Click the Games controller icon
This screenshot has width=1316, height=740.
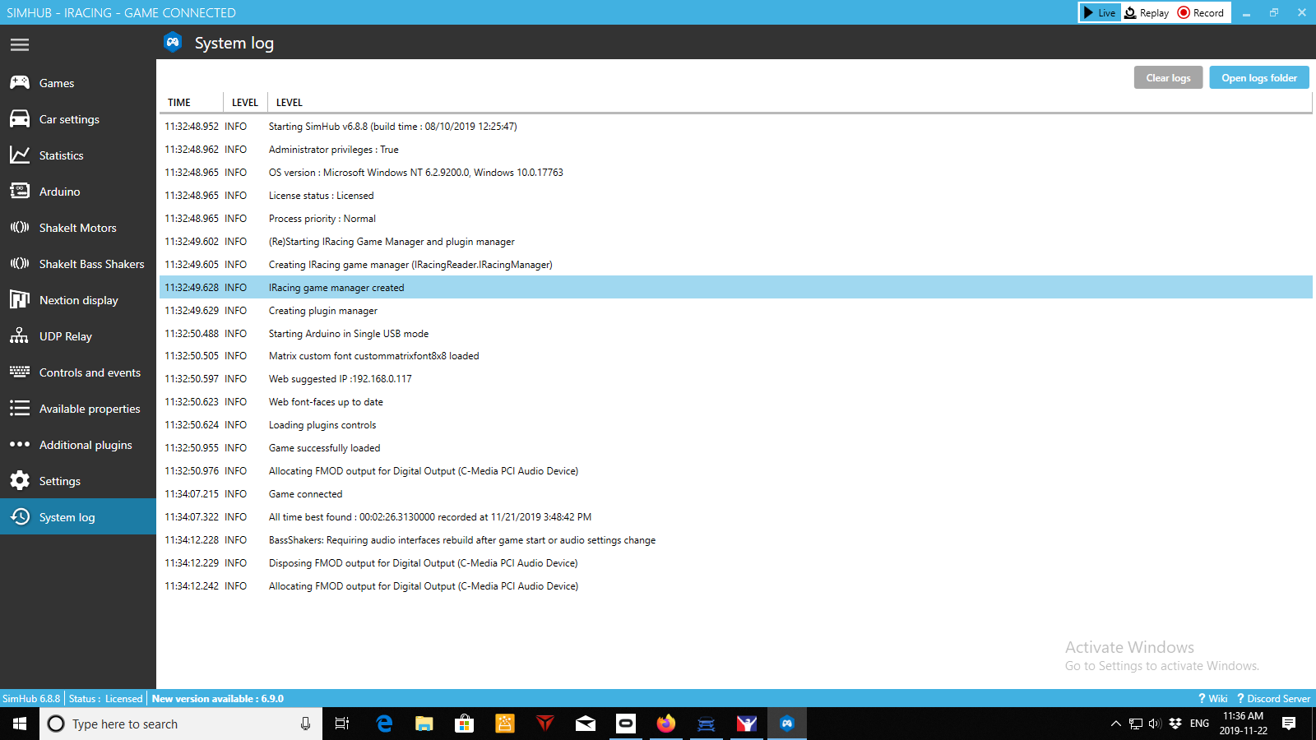pyautogui.click(x=20, y=82)
